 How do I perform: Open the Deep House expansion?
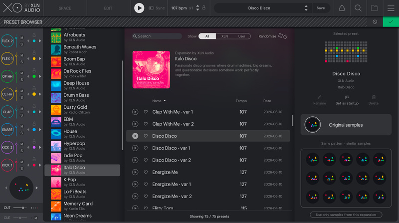pyautogui.click(x=83, y=85)
